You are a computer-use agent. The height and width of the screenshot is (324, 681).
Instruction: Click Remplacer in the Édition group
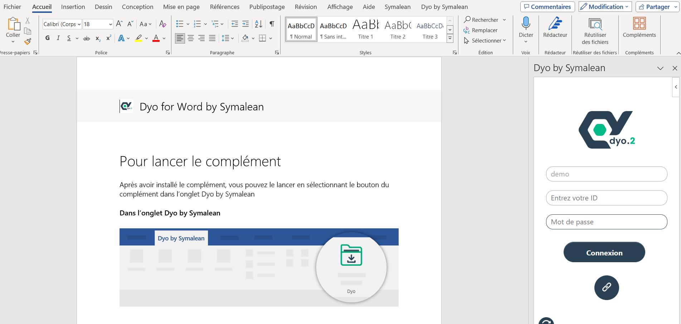(481, 30)
